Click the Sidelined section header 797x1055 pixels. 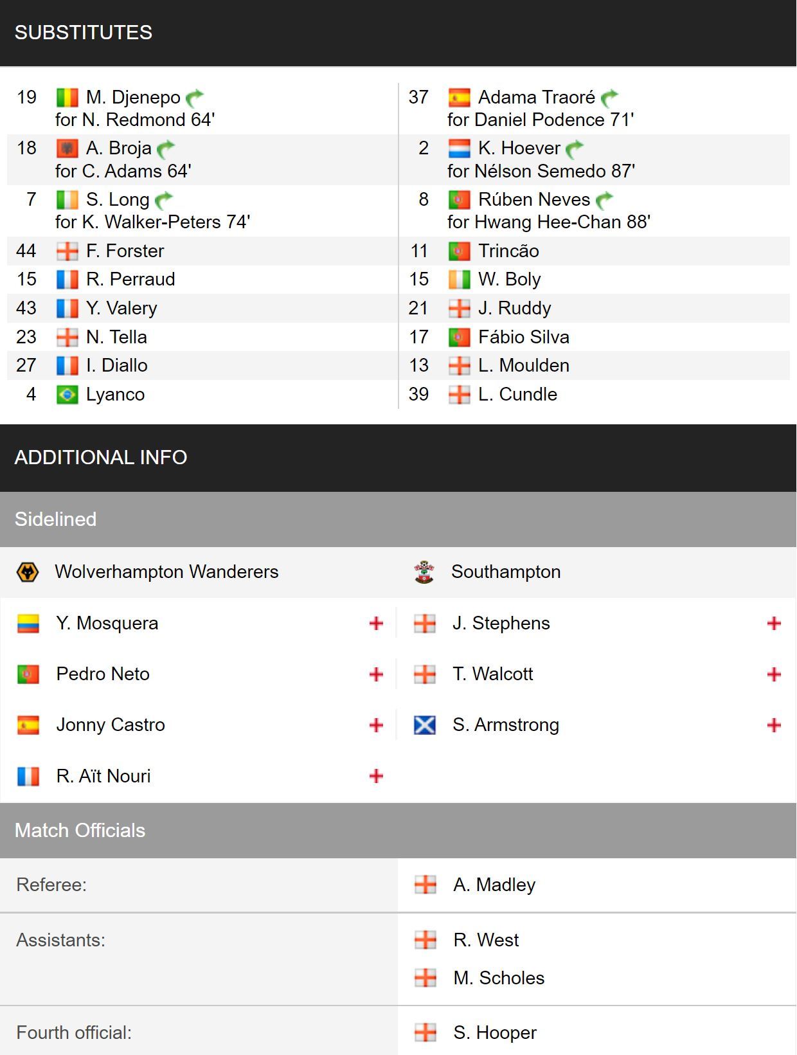tap(398, 519)
